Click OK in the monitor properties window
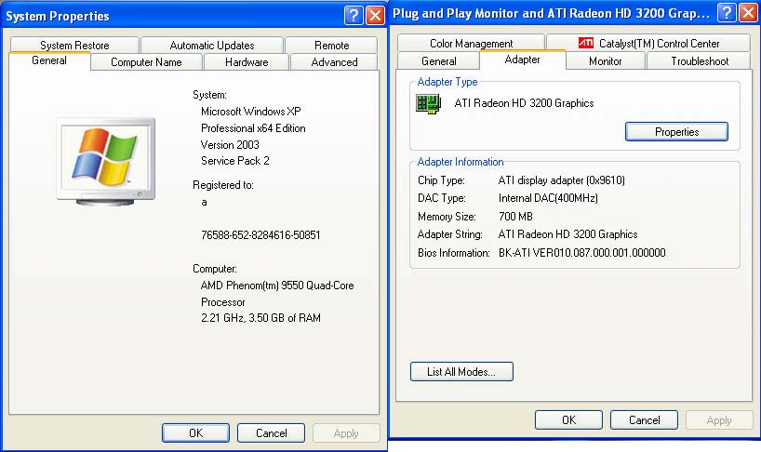This screenshot has height=452, width=761. click(x=568, y=420)
